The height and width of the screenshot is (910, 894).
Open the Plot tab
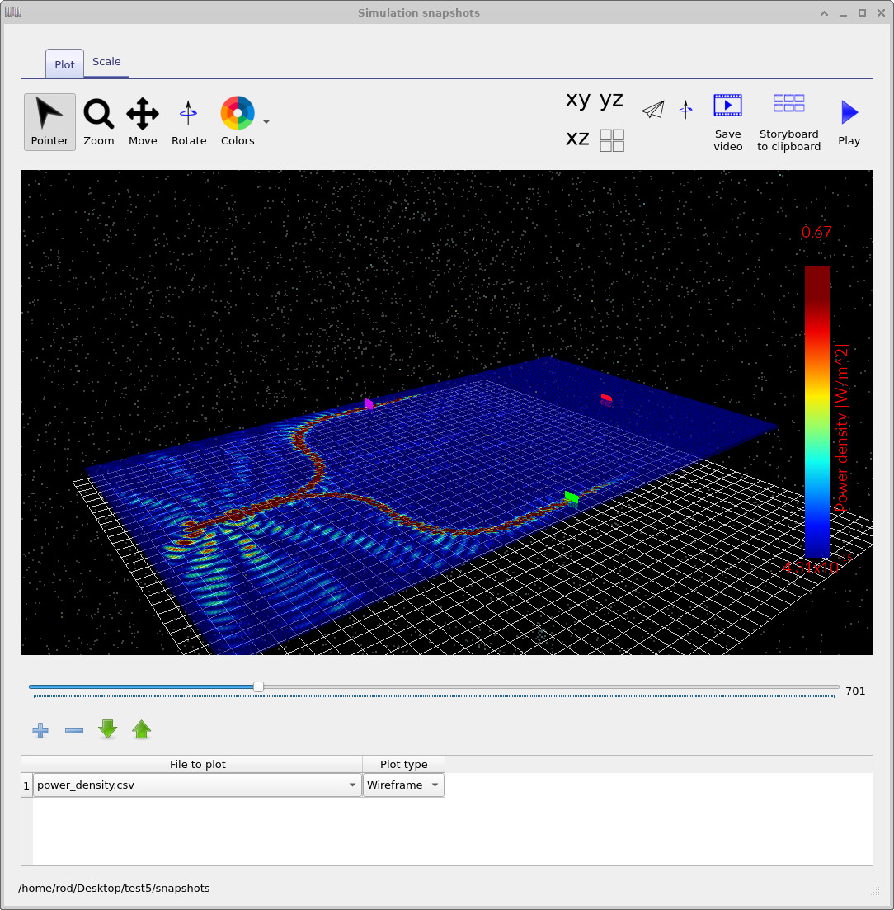[x=64, y=64]
